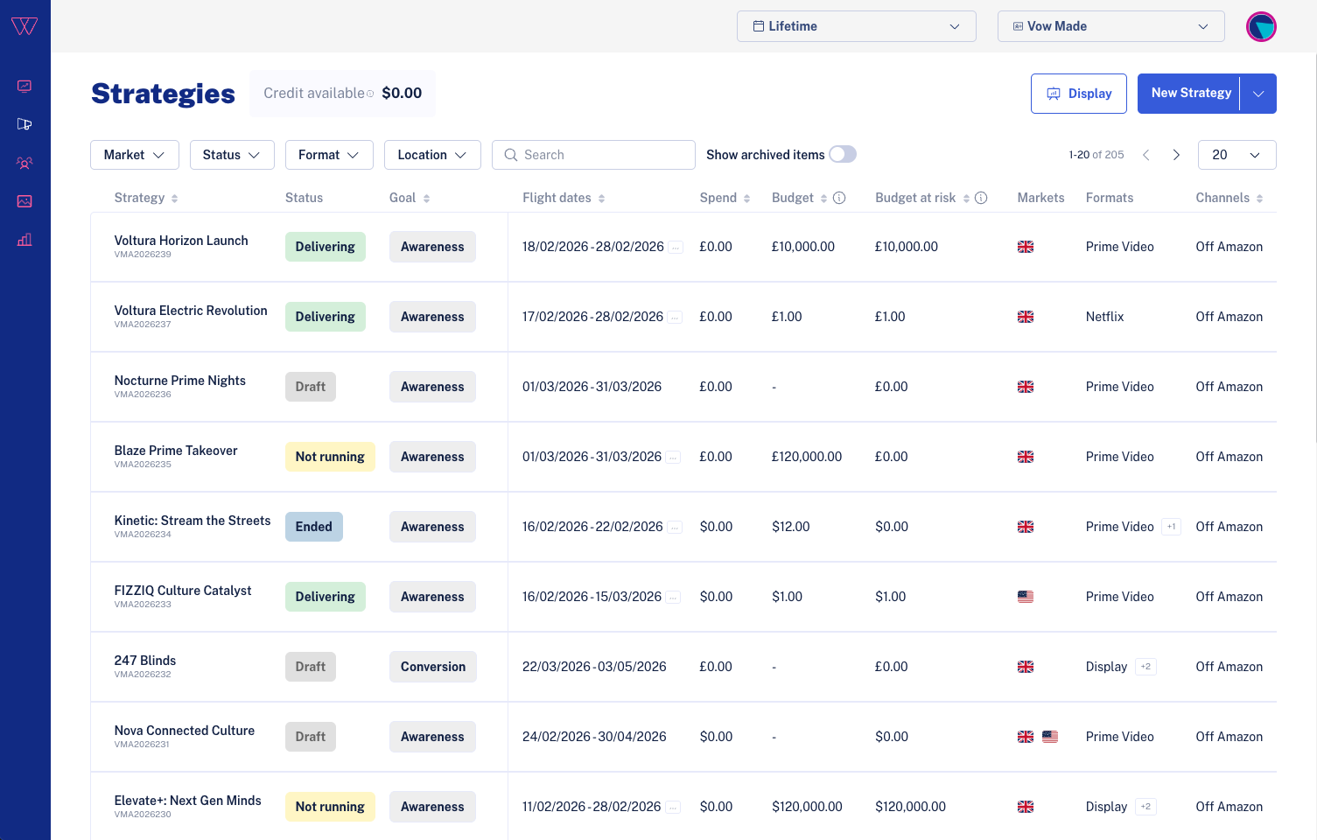Open the image creatives sidebar icon
Image resolution: width=1317 pixels, height=840 pixels.
click(x=25, y=201)
